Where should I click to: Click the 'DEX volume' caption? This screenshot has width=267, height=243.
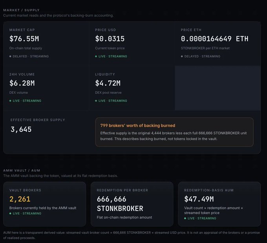[x=18, y=93]
